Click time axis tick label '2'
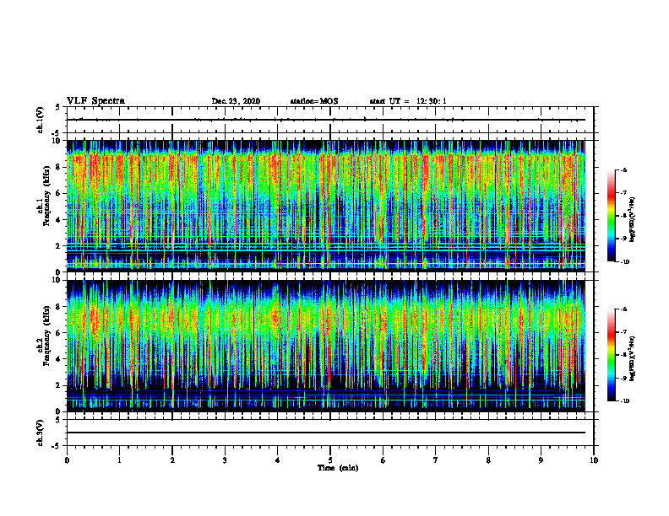 (x=172, y=460)
